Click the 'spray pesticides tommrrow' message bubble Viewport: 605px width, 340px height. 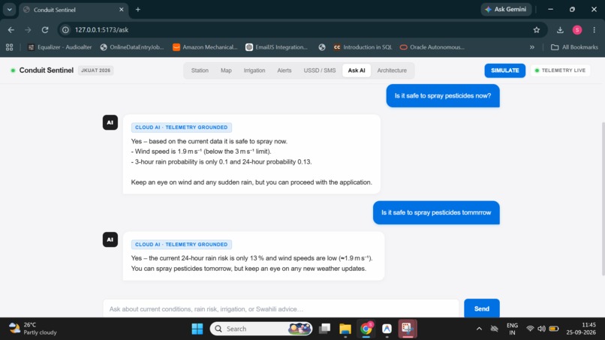coord(436,212)
